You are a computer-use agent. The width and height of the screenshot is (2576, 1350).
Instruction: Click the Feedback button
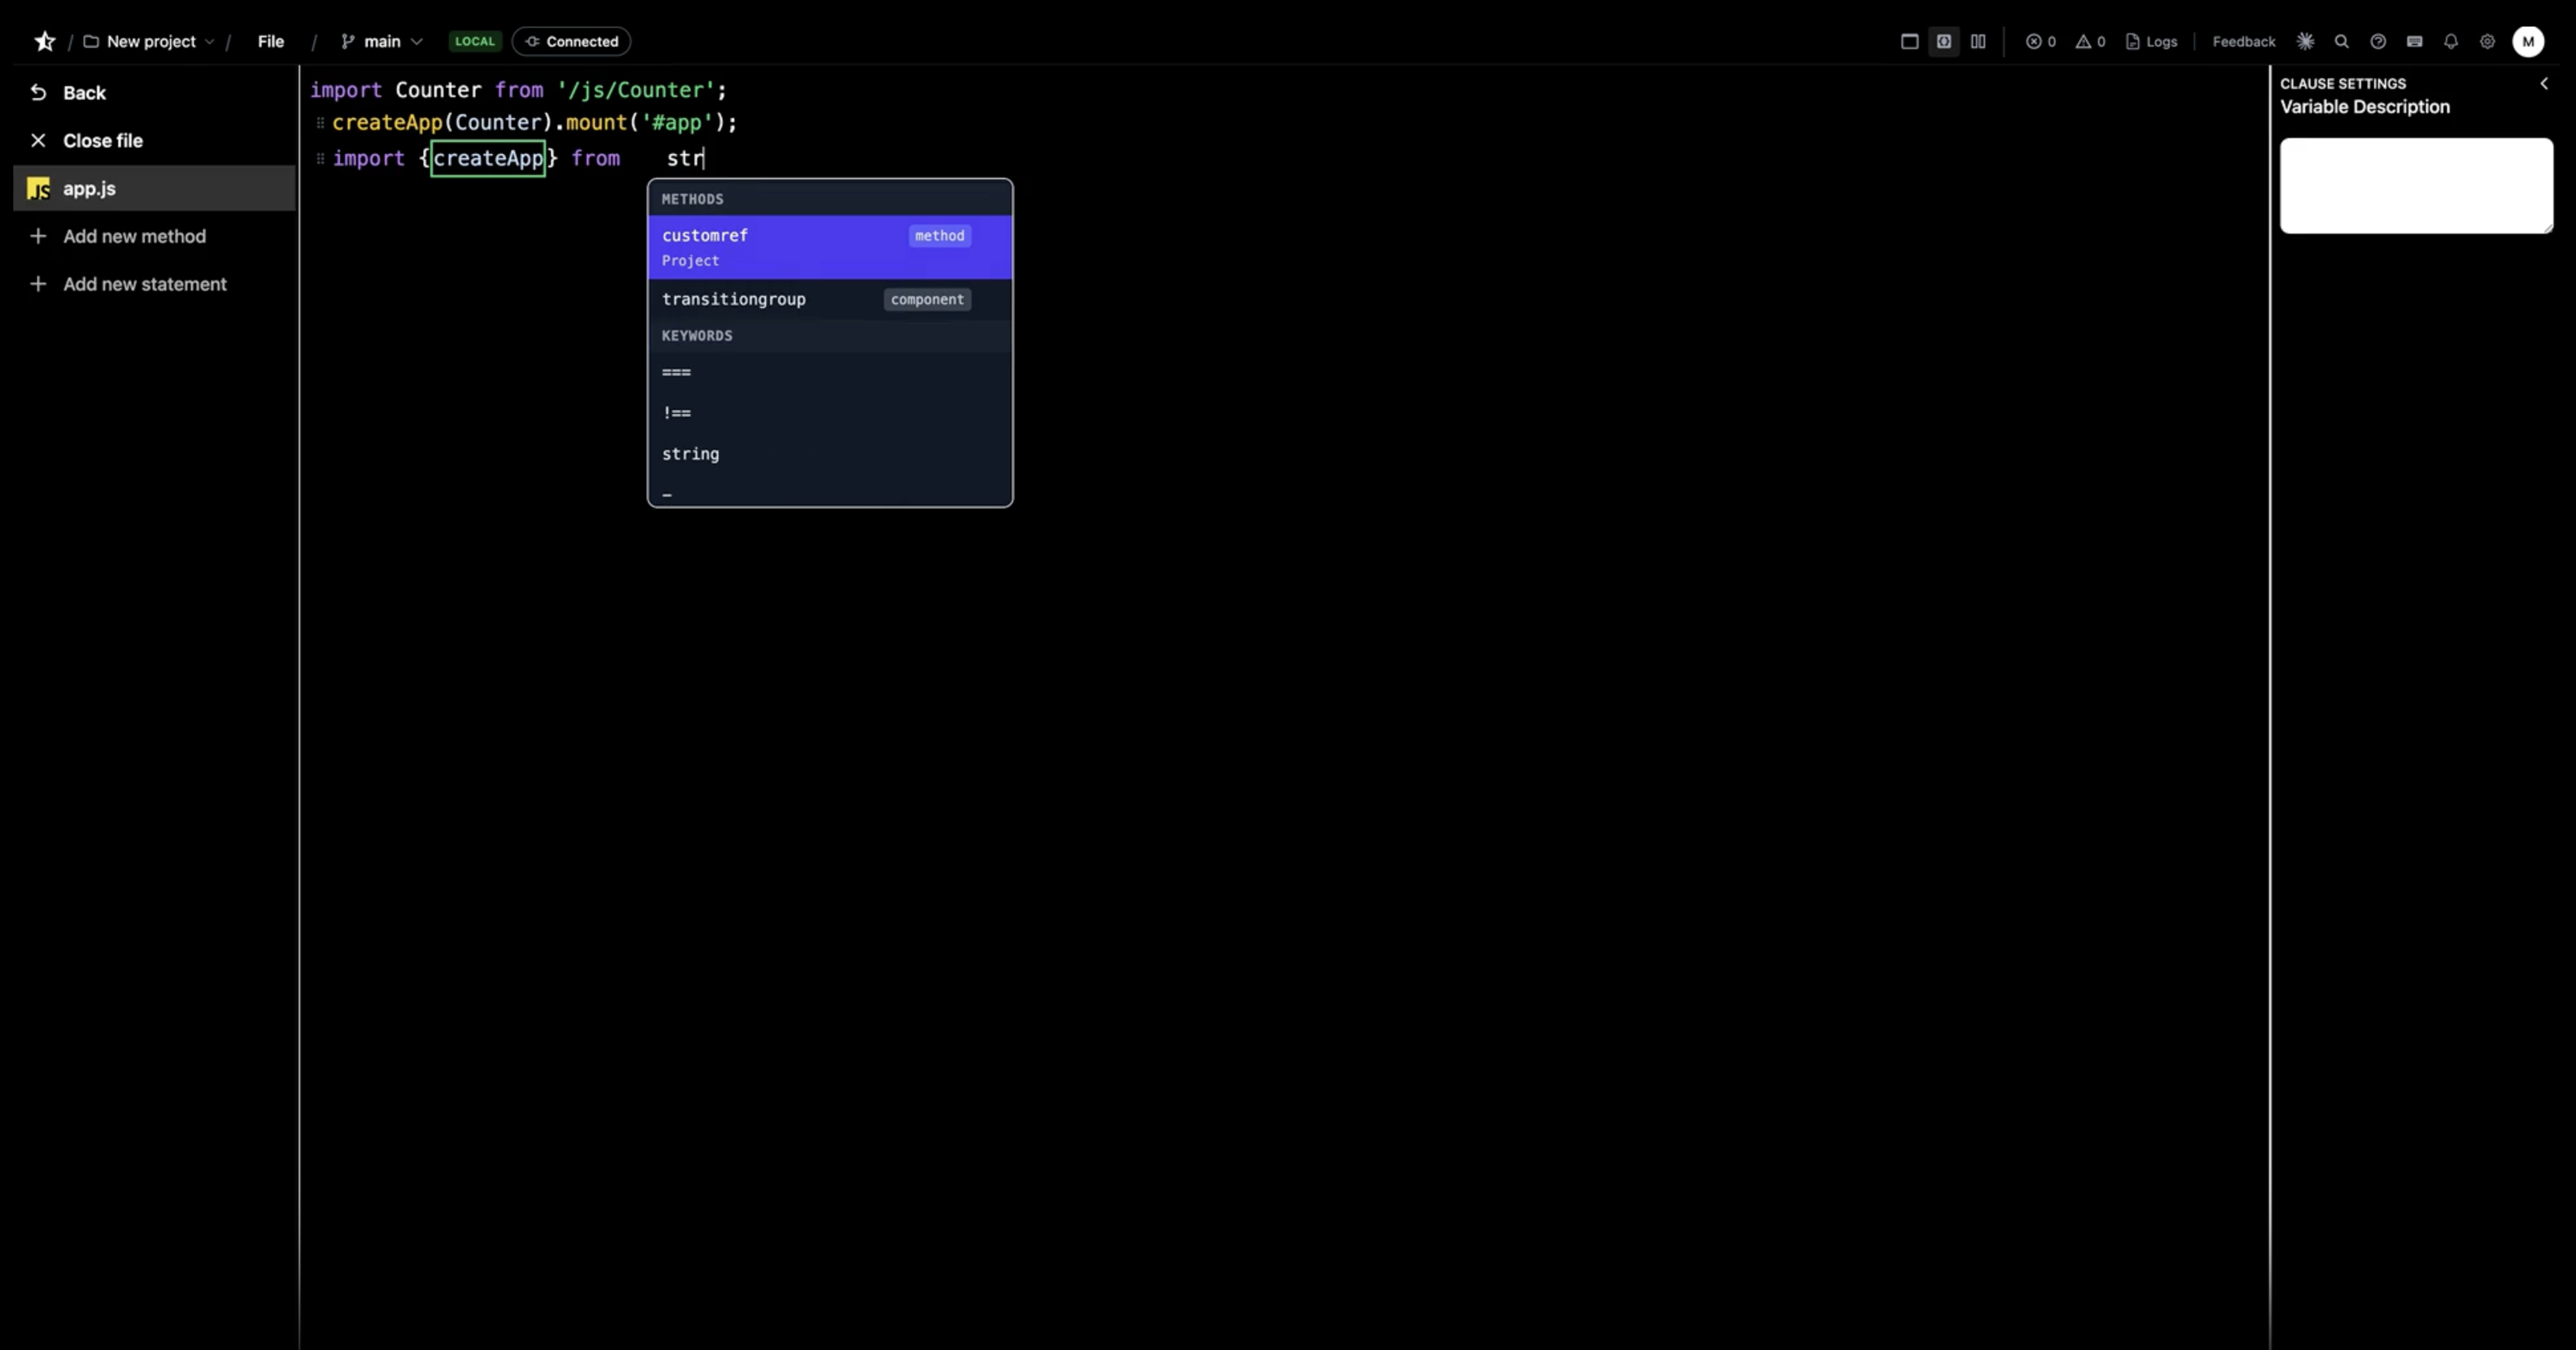2243,41
